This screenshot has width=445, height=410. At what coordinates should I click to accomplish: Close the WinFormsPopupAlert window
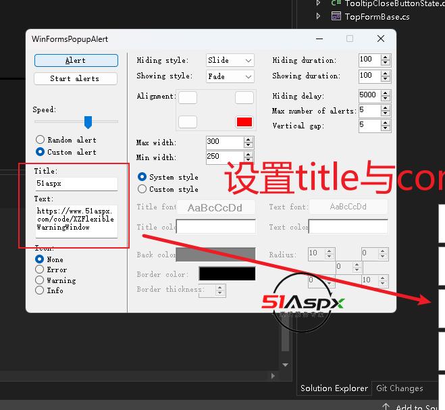click(381, 39)
